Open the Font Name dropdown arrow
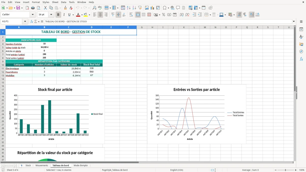Screen dimensions: 306x172 (x=33, y=15)
